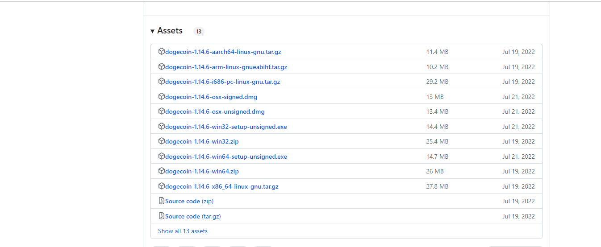
Task: Download Source code (zip)
Action: (x=189, y=201)
